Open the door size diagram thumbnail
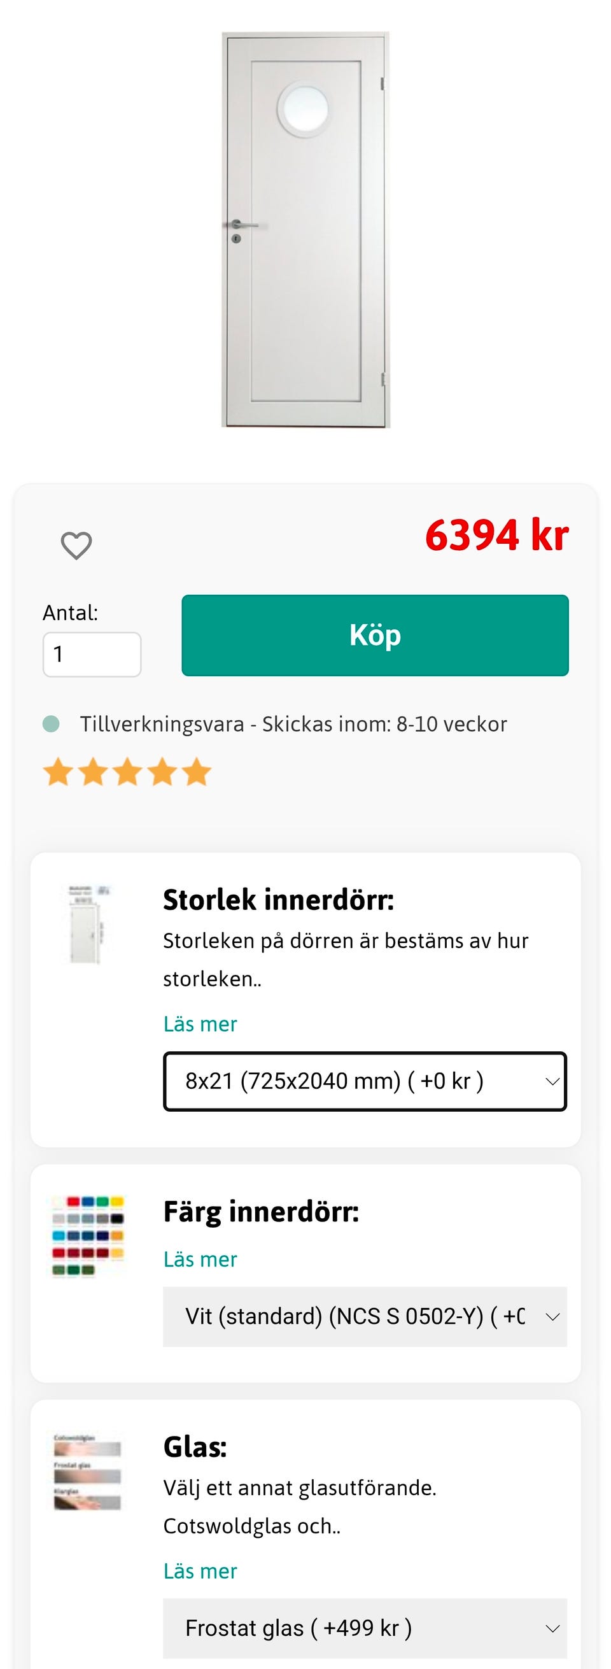The width and height of the screenshot is (611, 1669). [x=87, y=925]
